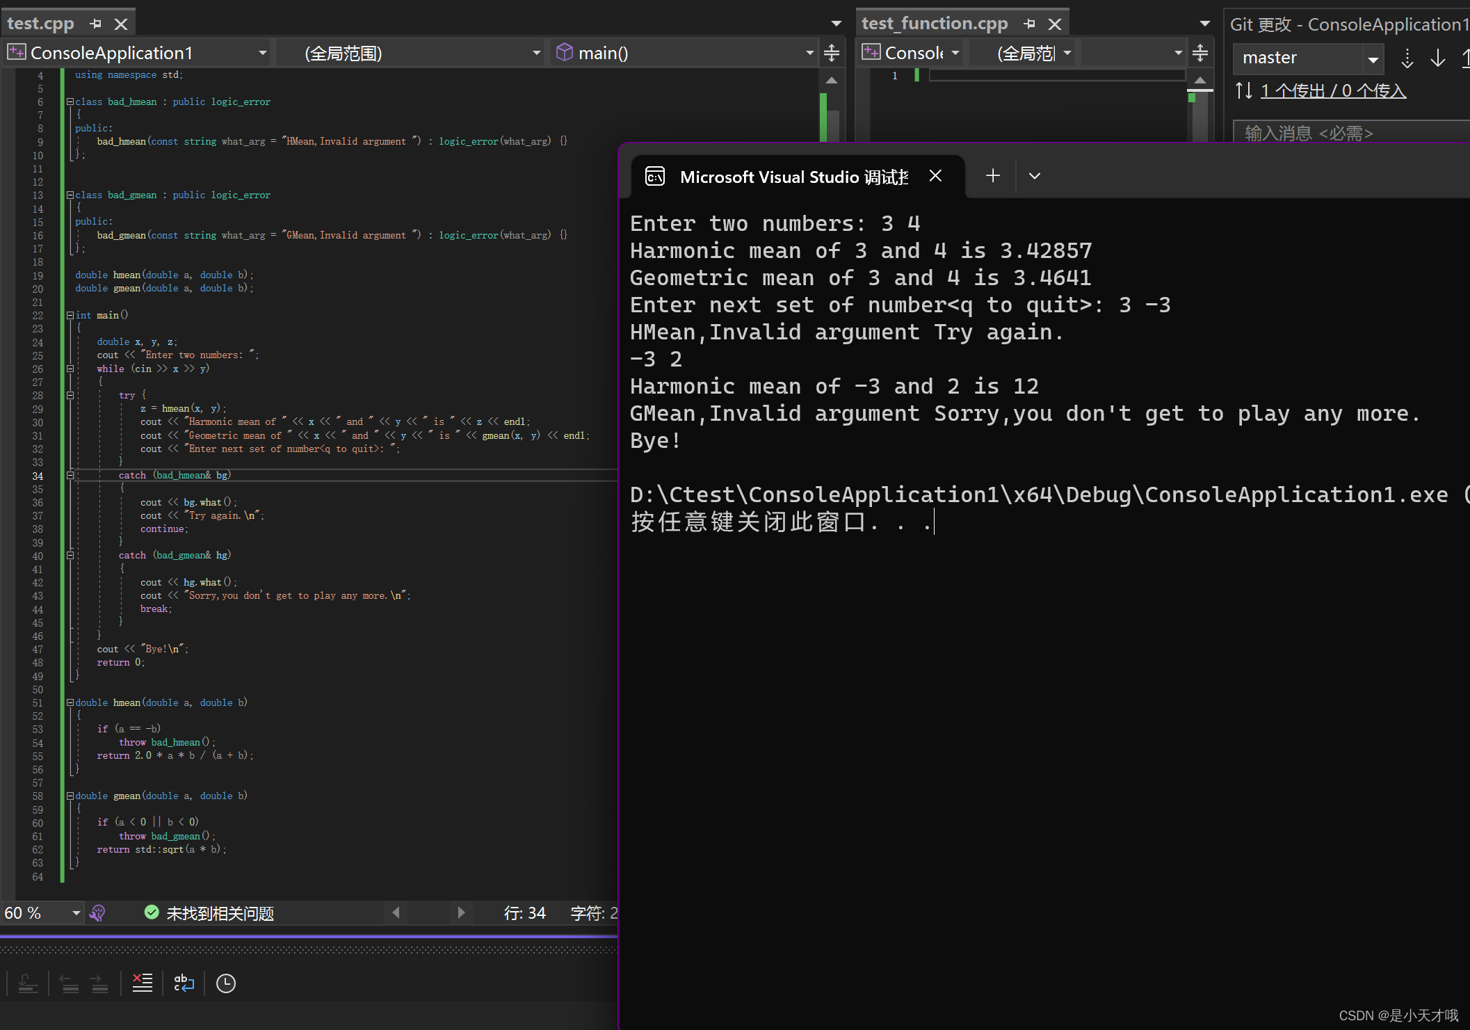This screenshot has height=1030, width=1470.
Task: Click the scroll-to-end output icon
Action: (28, 983)
